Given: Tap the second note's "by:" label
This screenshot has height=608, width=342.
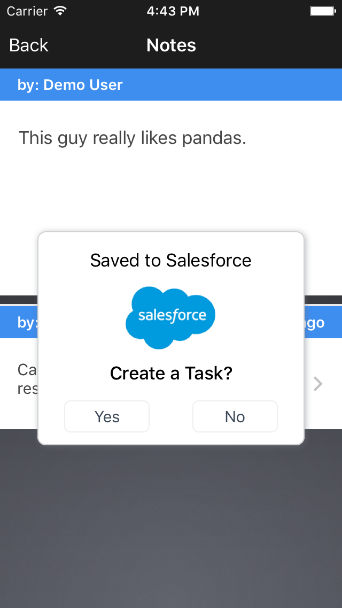Looking at the screenshot, I should click(x=27, y=322).
